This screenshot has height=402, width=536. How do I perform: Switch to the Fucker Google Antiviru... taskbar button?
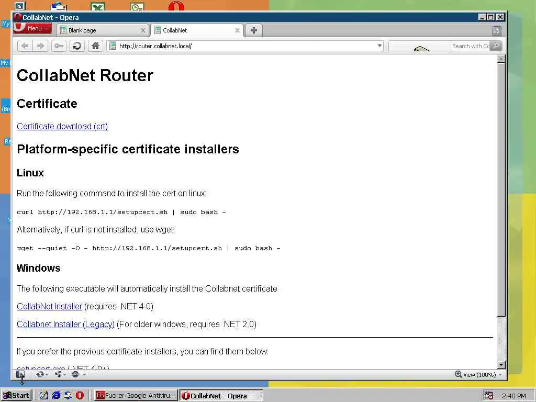pos(136,396)
